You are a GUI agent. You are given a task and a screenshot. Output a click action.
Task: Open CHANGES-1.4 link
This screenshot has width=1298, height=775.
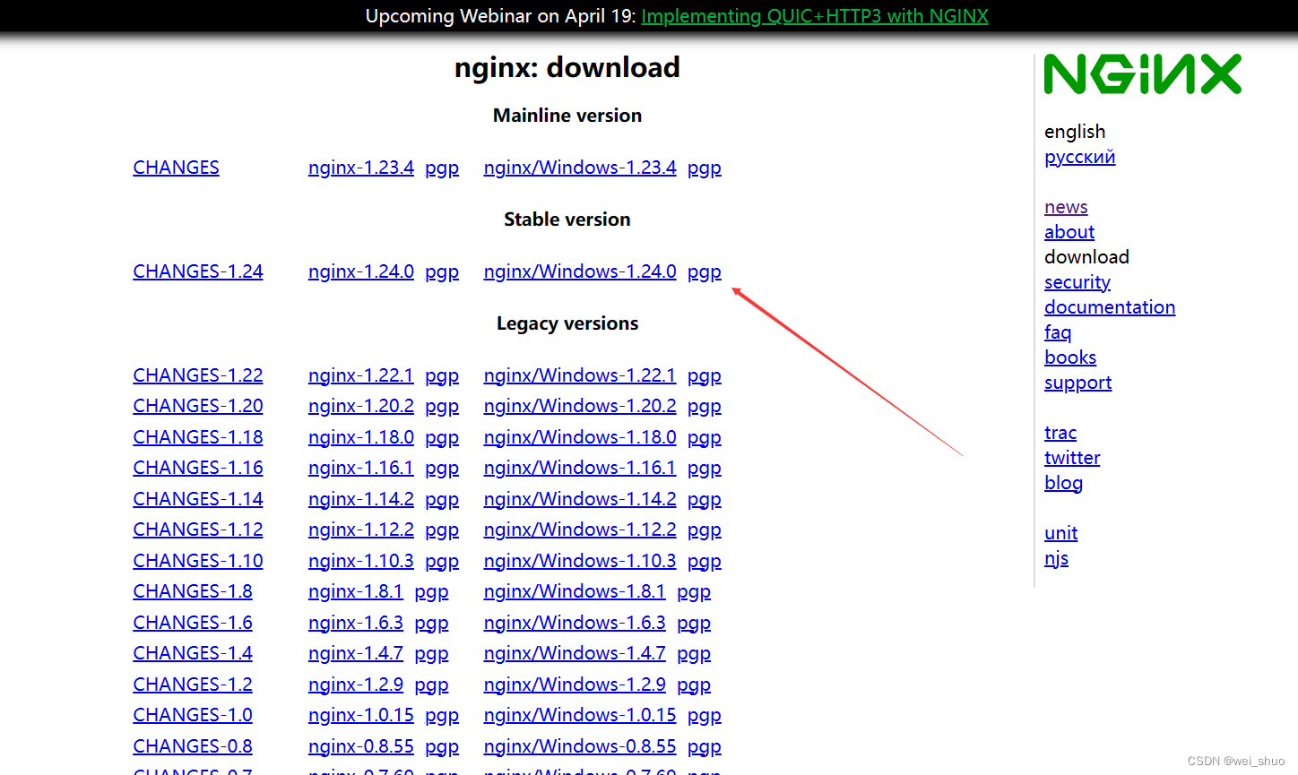tap(193, 653)
